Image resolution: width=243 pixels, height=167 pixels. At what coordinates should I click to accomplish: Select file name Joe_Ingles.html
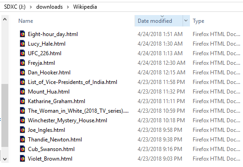[46, 130]
